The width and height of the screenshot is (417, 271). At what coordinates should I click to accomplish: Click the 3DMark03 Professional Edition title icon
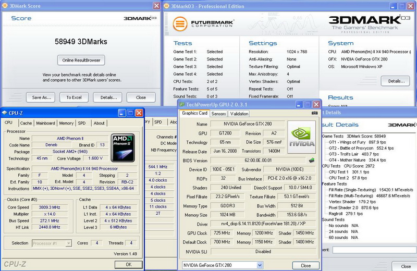(x=166, y=6)
